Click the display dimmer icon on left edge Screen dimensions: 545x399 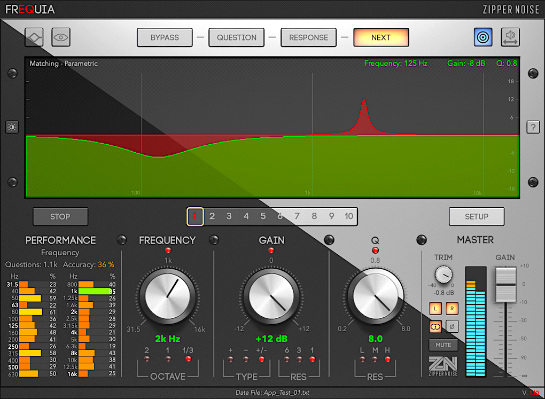click(12, 127)
